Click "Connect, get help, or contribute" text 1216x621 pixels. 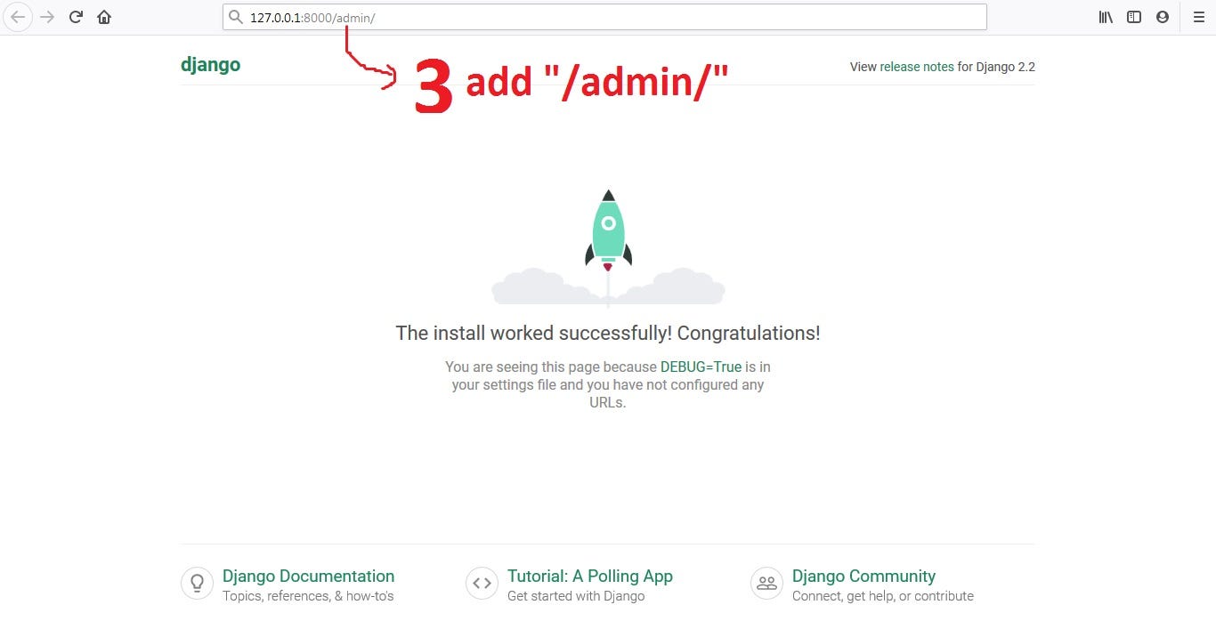(x=883, y=596)
